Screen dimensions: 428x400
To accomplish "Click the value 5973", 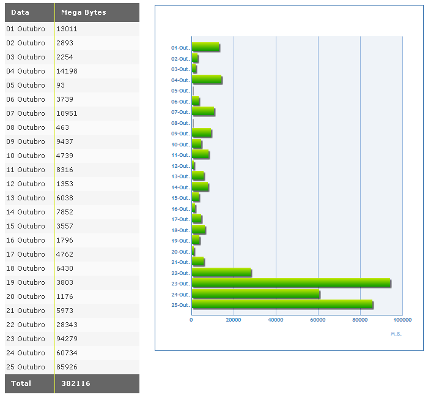I will 65,311.
